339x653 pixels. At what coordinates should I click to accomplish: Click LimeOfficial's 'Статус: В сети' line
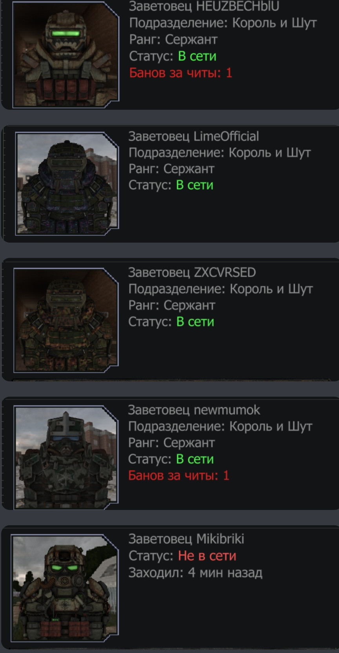pyautogui.click(x=171, y=185)
